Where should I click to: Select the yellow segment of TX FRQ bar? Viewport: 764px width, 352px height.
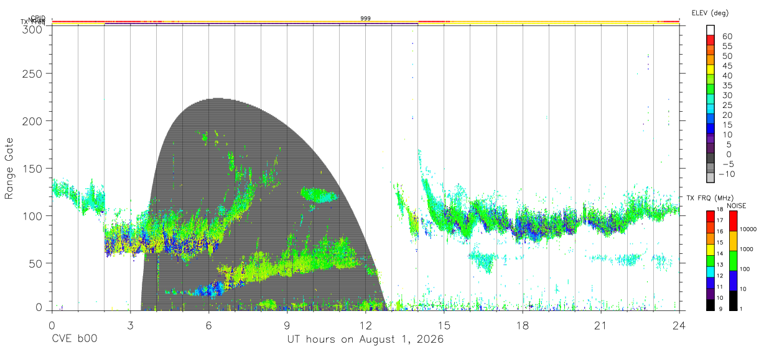click(x=710, y=248)
